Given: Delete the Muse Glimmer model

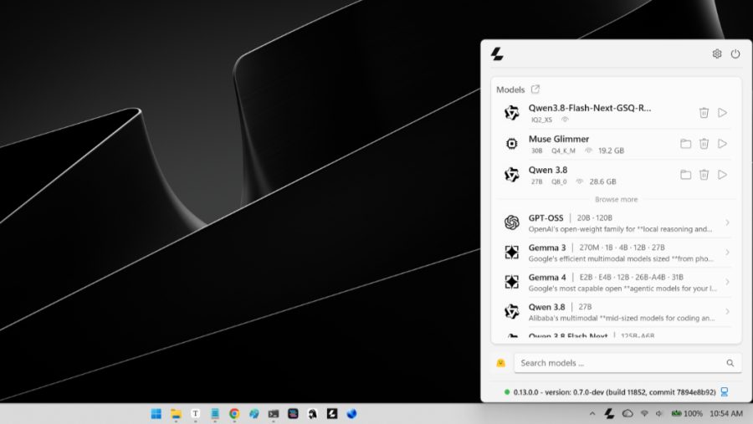Looking at the screenshot, I should 704,144.
